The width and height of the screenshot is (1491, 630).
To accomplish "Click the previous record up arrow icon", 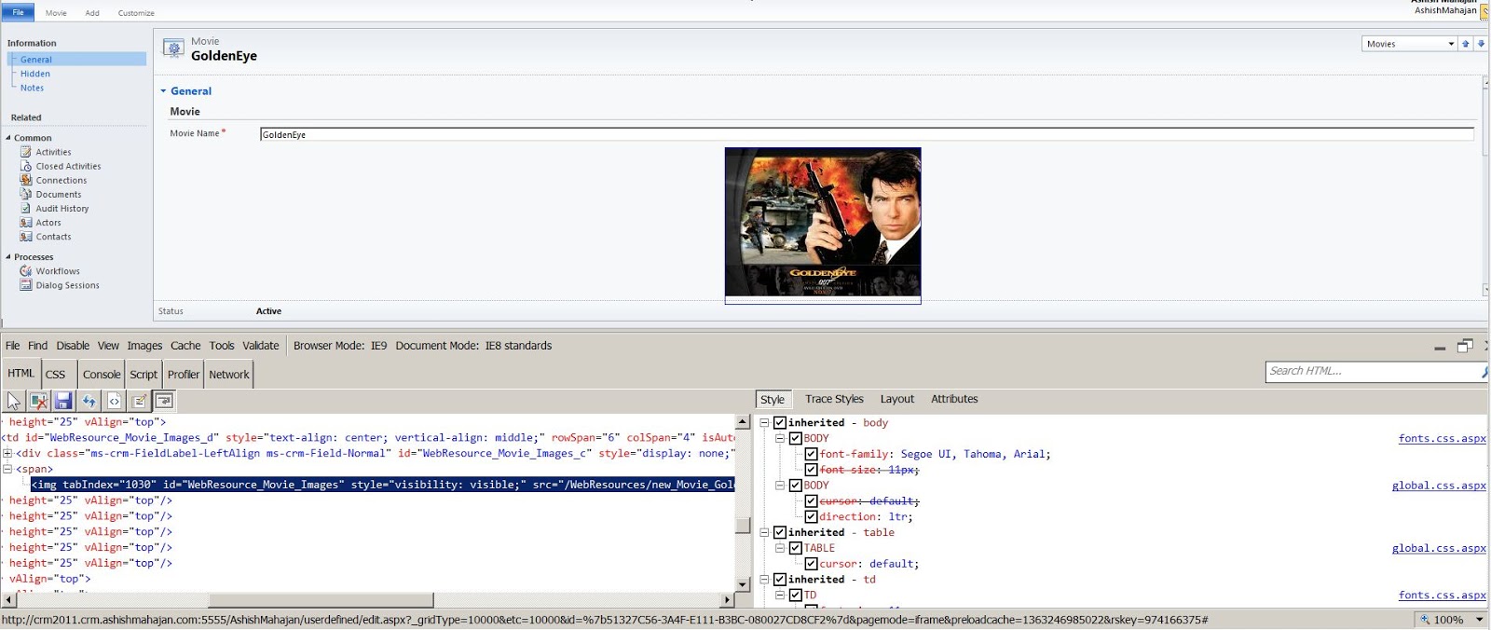I will pos(1466,44).
